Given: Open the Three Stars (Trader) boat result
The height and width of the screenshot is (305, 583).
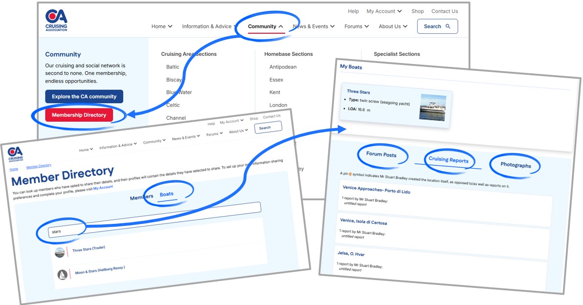Looking at the screenshot, I should coord(89,249).
